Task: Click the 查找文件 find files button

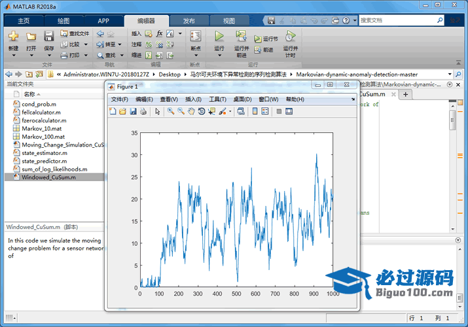Action: coord(74,33)
